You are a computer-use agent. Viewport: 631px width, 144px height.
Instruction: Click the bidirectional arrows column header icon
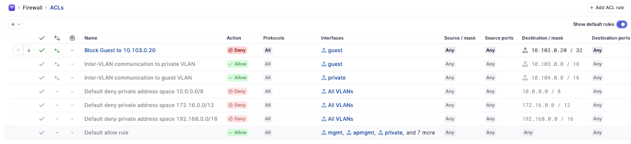[x=57, y=38]
